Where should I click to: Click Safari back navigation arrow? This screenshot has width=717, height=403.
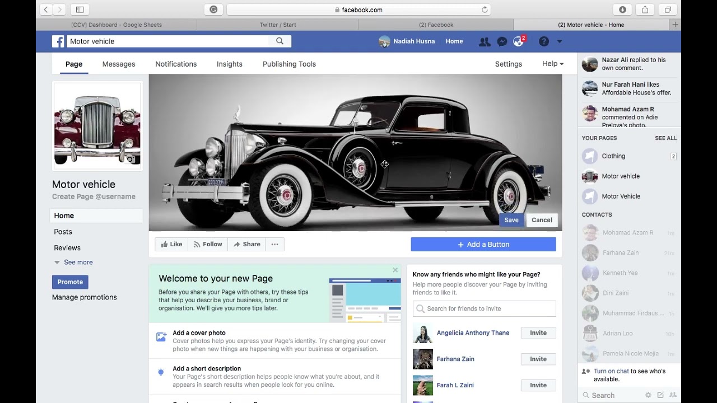(x=46, y=10)
